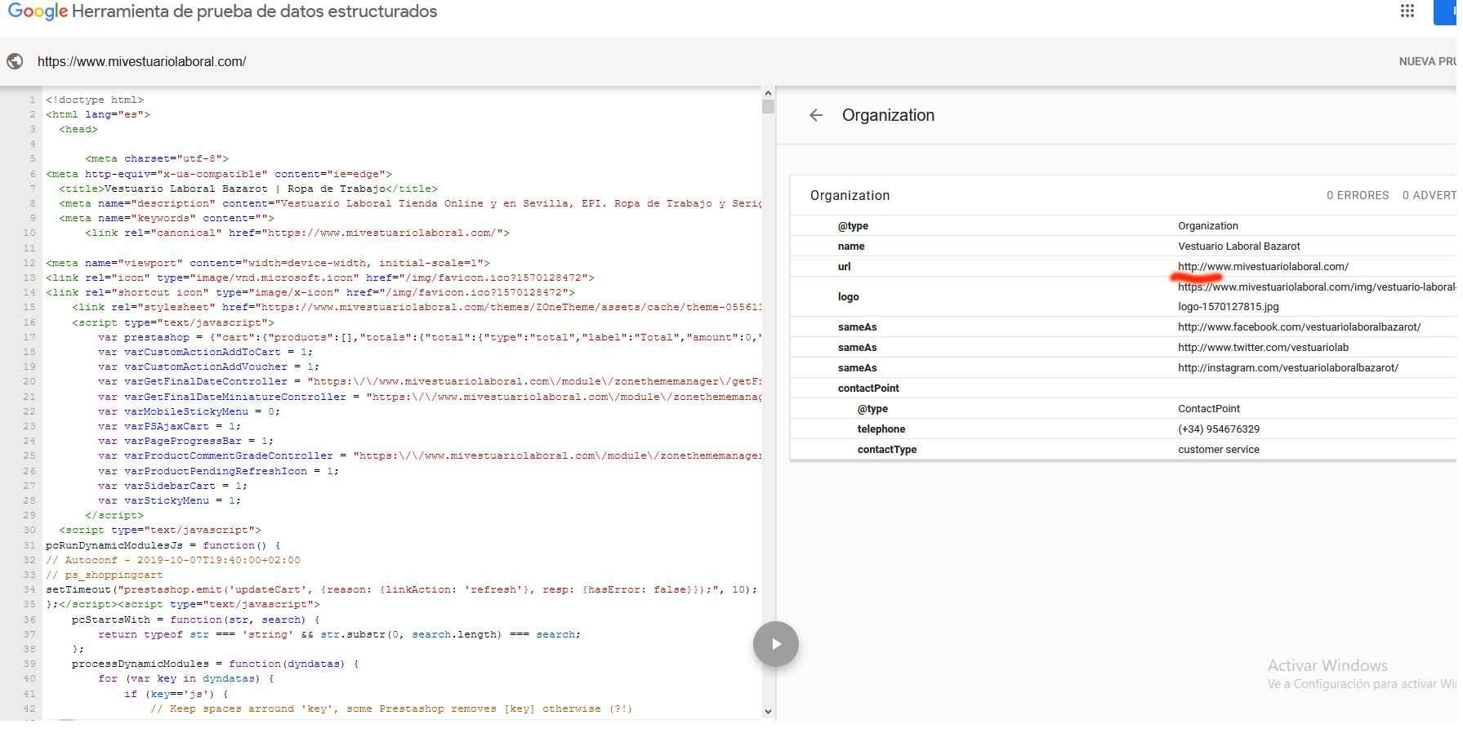Click the telephone property label
Image resolution: width=1463 pixels, height=733 pixels.
pyautogui.click(x=881, y=429)
